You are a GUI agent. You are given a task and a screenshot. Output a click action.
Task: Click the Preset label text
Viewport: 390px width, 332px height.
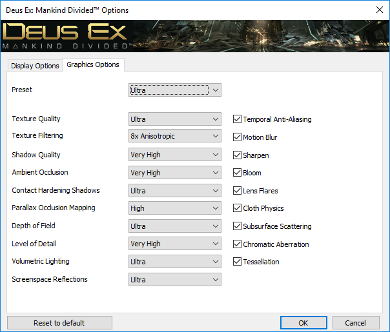coord(22,90)
